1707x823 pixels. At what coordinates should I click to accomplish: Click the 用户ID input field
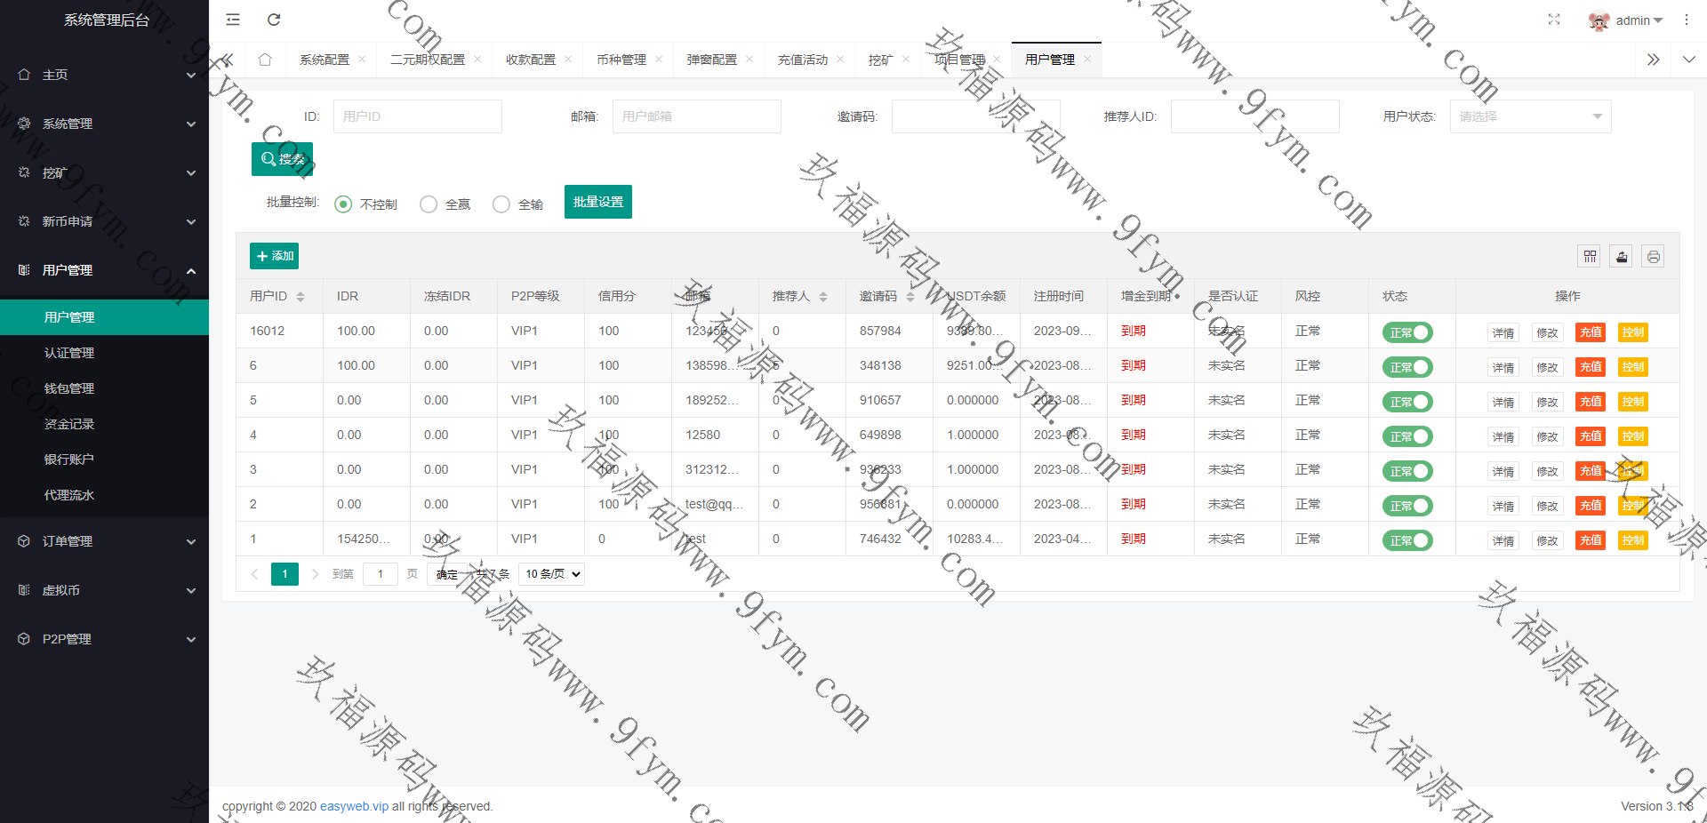coord(417,116)
